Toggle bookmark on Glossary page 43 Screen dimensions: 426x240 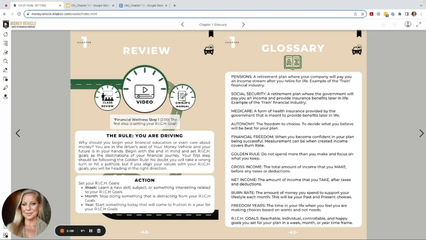(359, 34)
